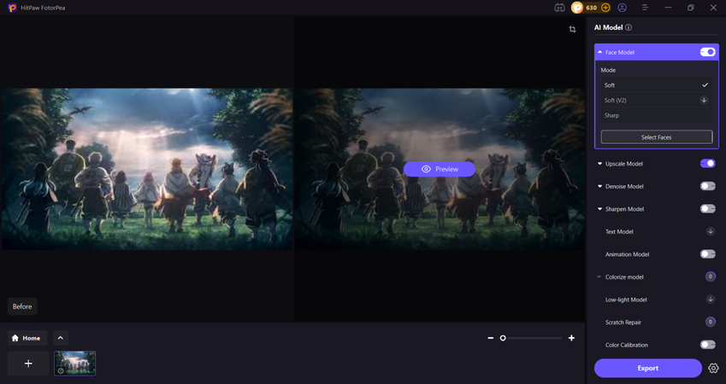Enable the Color Calibration switch
The width and height of the screenshot is (726, 384).
tap(707, 345)
